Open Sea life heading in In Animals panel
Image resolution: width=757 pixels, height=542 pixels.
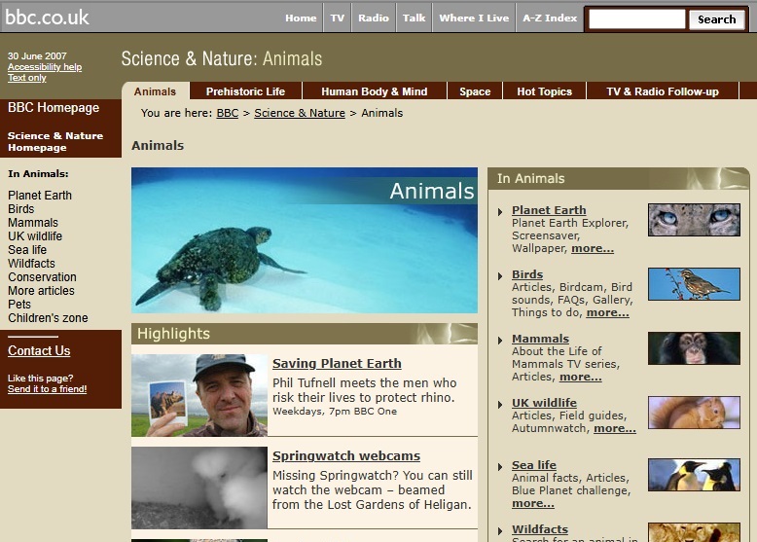coord(534,465)
